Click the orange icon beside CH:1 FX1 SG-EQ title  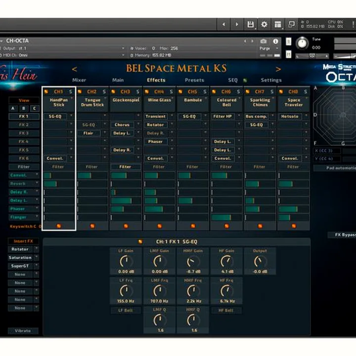pos(140,242)
